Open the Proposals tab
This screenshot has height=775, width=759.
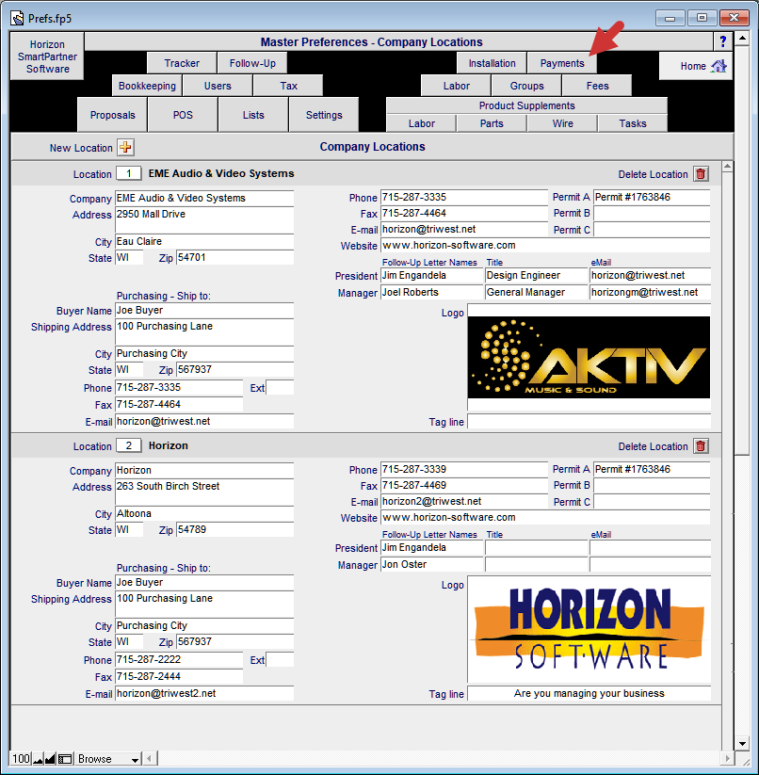tap(112, 115)
